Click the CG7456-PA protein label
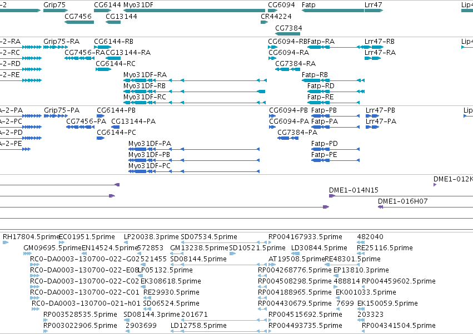The width and height of the screenshot is (473, 334). click(86, 122)
